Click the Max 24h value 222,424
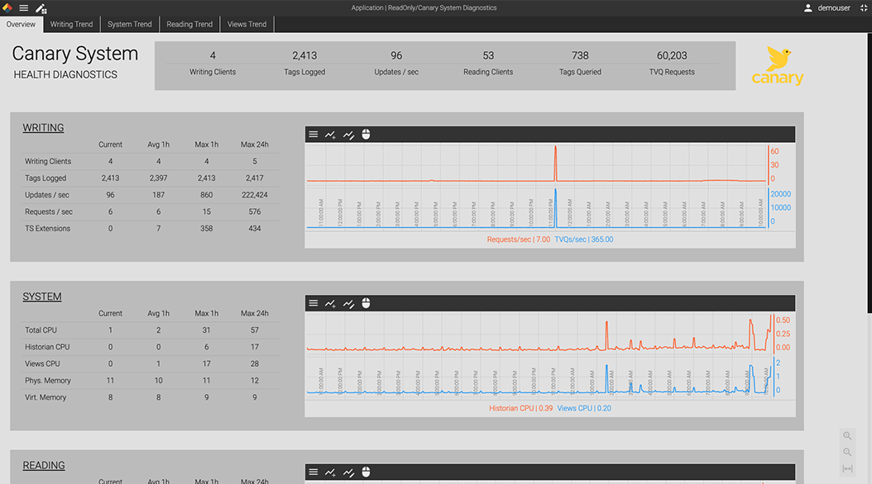 [x=255, y=195]
